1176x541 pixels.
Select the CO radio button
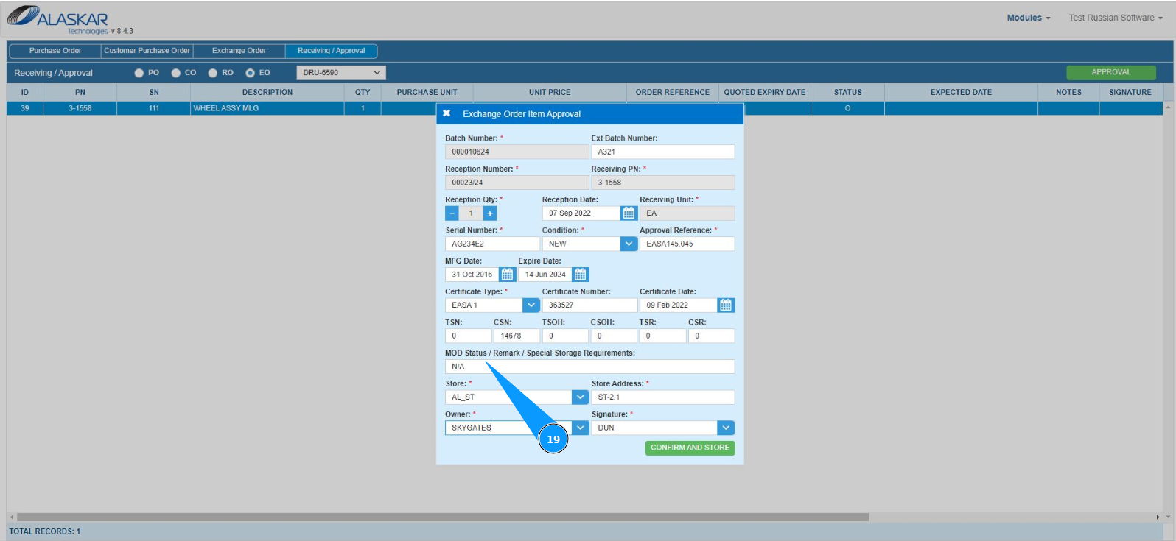(x=176, y=73)
